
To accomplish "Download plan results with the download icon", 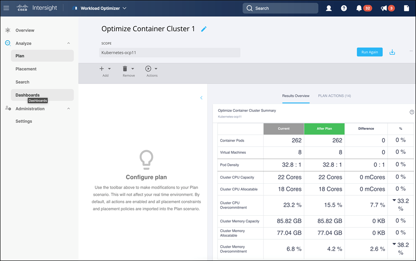I will coord(392,52).
